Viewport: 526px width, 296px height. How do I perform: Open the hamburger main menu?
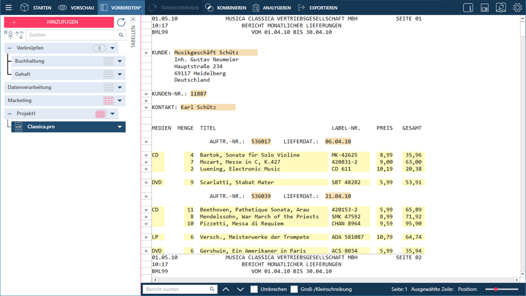[x=8, y=8]
